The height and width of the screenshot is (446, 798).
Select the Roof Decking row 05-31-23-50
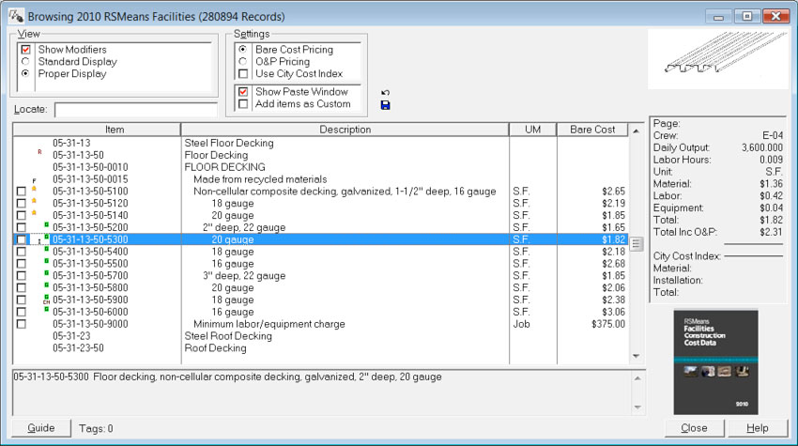pos(321,348)
